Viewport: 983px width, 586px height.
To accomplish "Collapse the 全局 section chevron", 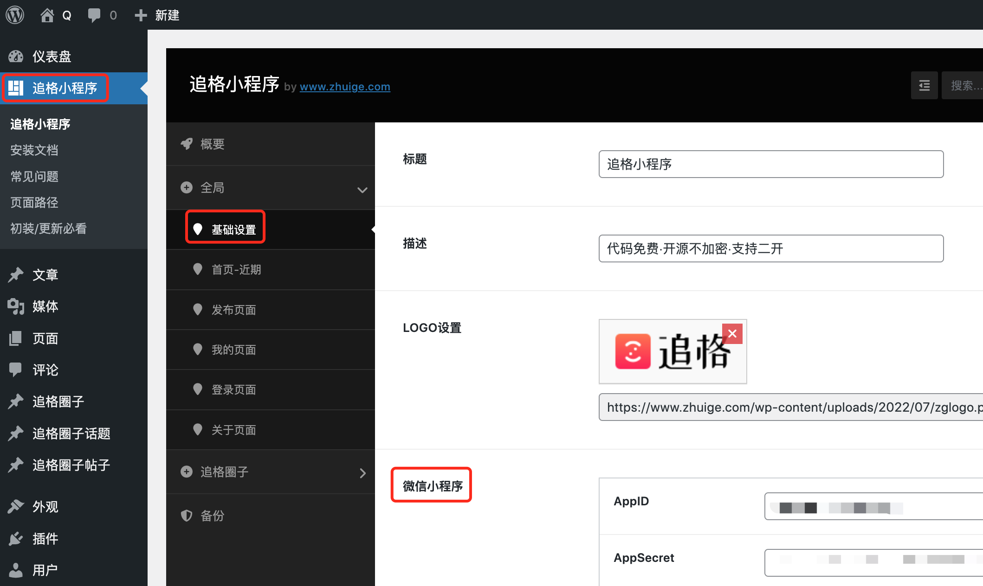I will pyautogui.click(x=362, y=190).
